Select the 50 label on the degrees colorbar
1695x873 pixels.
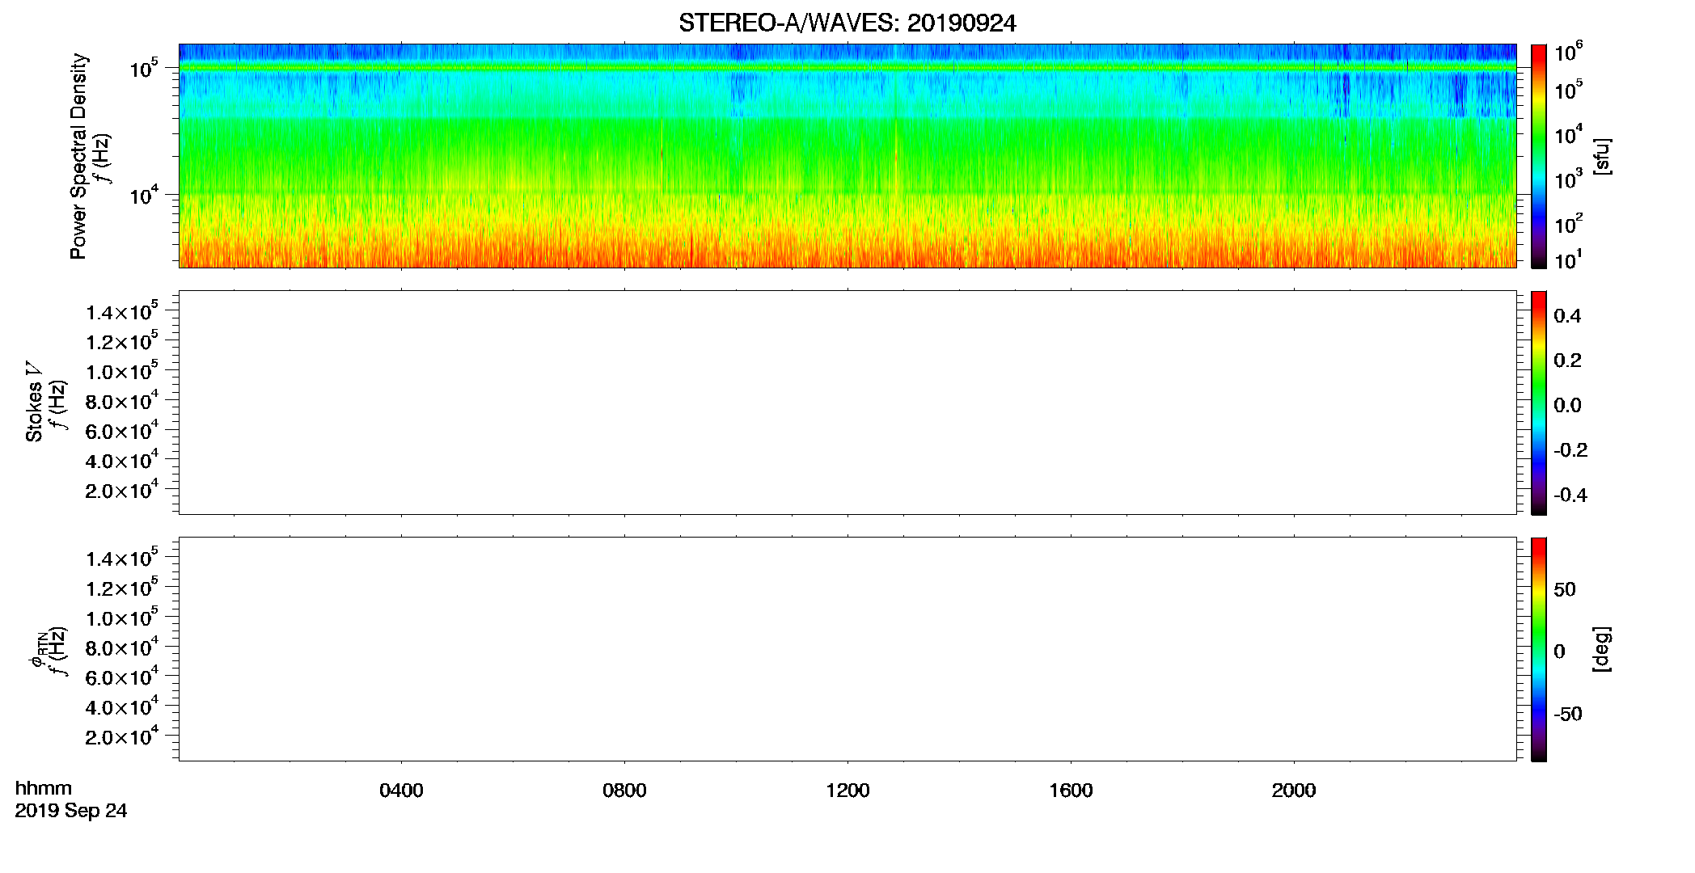click(x=1565, y=589)
